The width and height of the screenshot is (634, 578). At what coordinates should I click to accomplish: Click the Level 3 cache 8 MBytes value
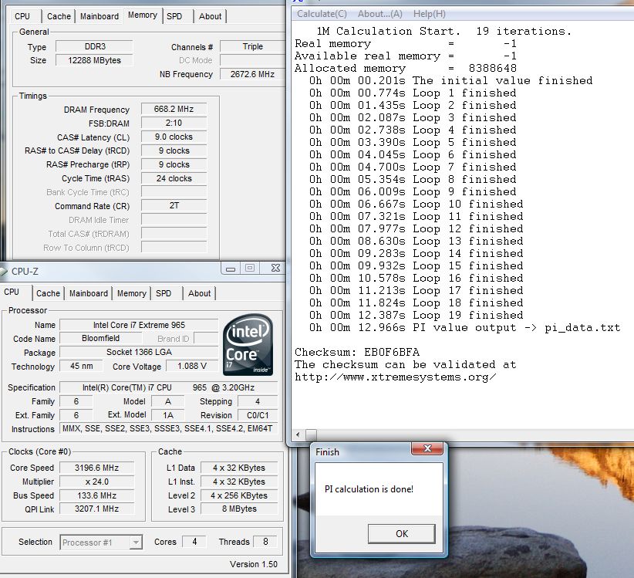(x=239, y=509)
